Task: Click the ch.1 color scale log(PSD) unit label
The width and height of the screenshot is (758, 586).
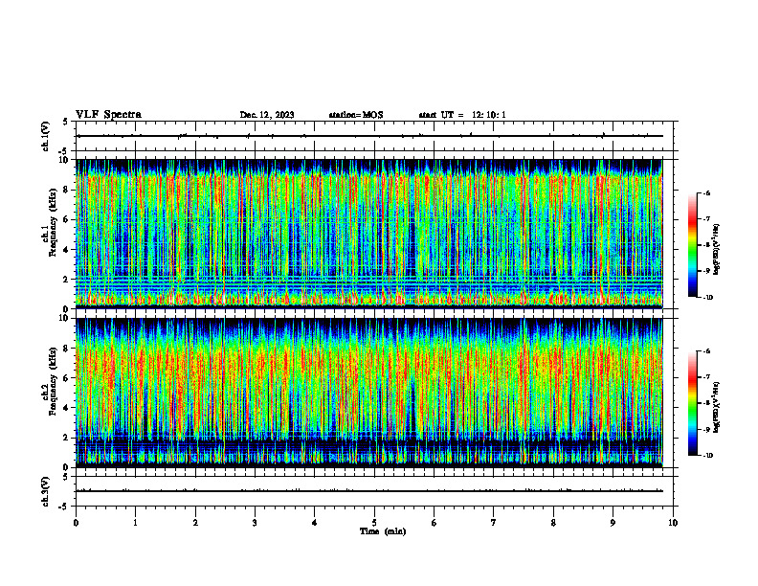Action: coord(717,249)
